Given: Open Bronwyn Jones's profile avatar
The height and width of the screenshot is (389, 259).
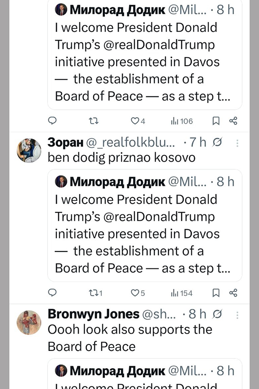Looking at the screenshot, I should (x=28, y=322).
